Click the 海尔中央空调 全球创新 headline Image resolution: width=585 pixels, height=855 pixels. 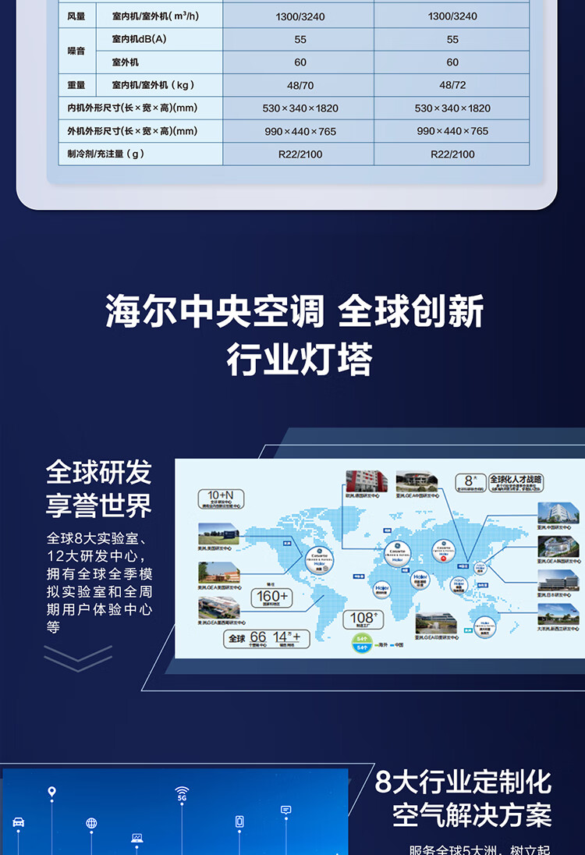(x=294, y=310)
